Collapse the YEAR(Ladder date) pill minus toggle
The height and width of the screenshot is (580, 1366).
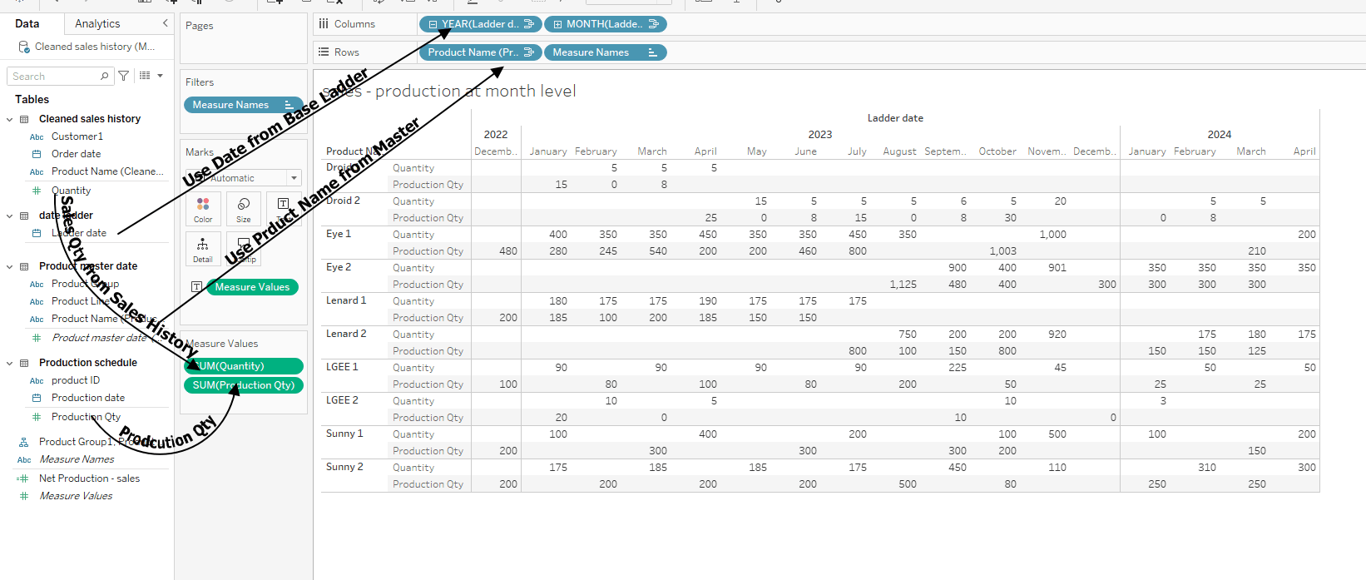[433, 24]
